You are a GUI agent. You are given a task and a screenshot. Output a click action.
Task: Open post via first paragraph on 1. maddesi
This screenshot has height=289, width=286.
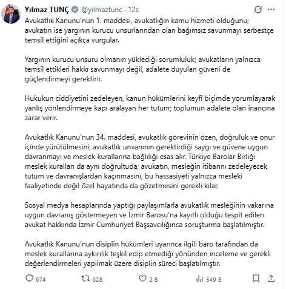149,30
